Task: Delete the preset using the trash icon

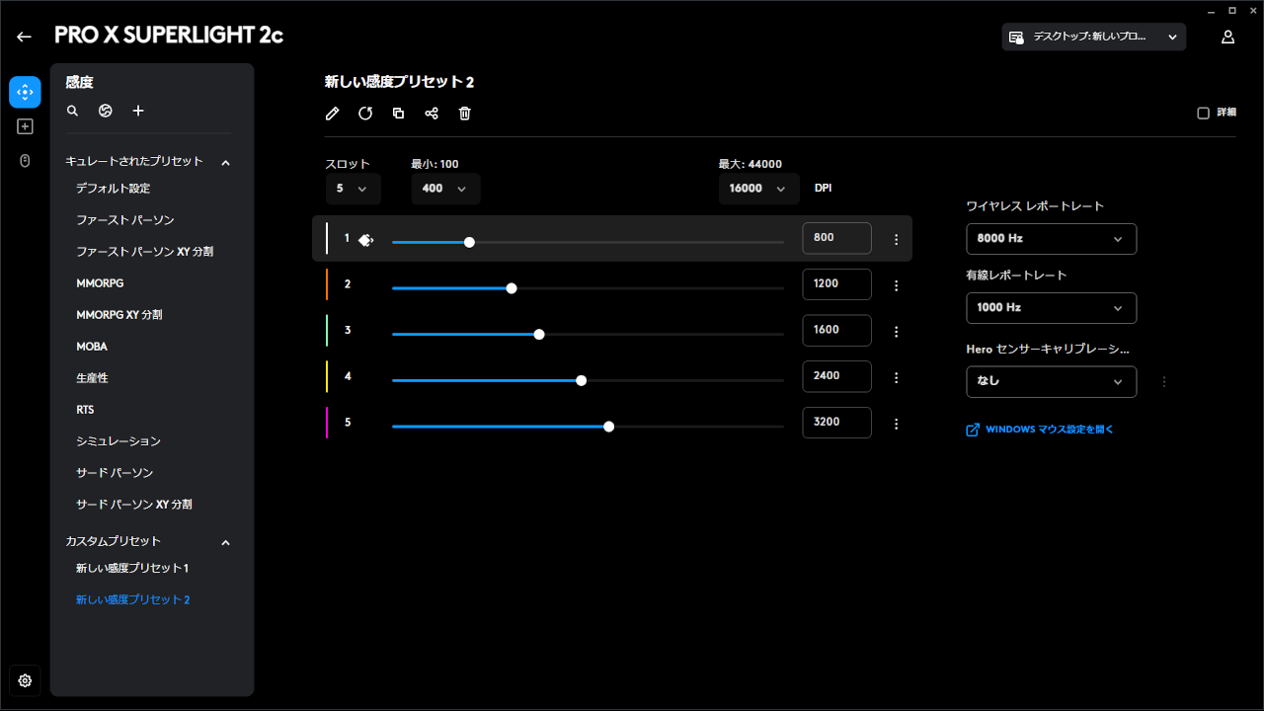Action: [464, 114]
